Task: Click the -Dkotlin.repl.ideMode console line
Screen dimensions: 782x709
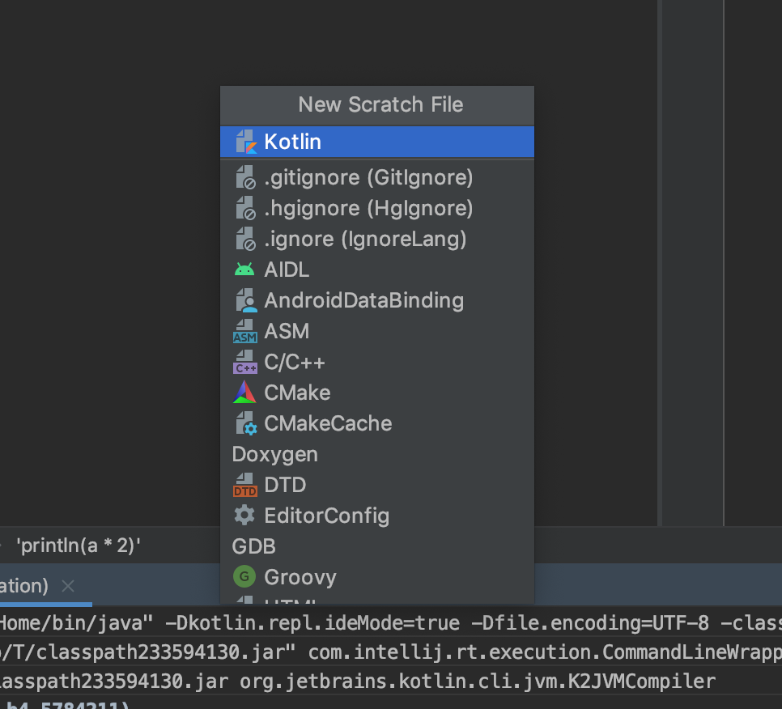Action: point(391,623)
